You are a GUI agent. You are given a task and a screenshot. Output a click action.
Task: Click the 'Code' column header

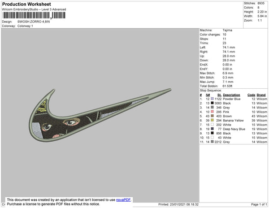[251, 95]
